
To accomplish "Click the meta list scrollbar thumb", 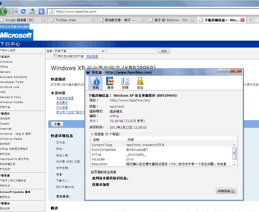I will (234, 153).
